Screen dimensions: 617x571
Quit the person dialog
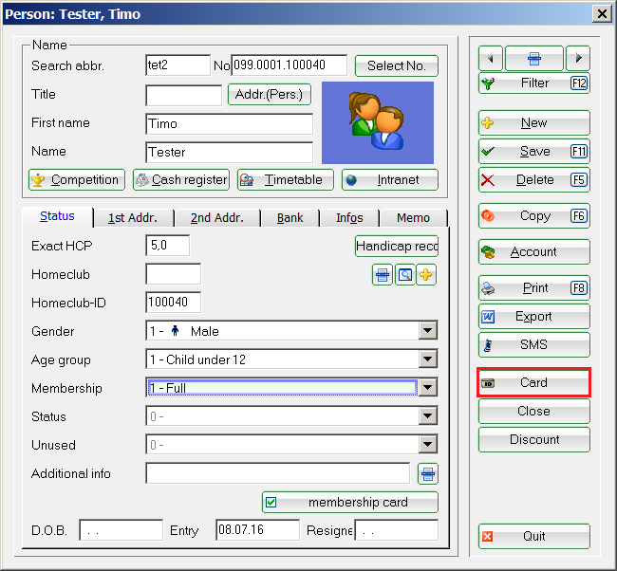[534, 537]
